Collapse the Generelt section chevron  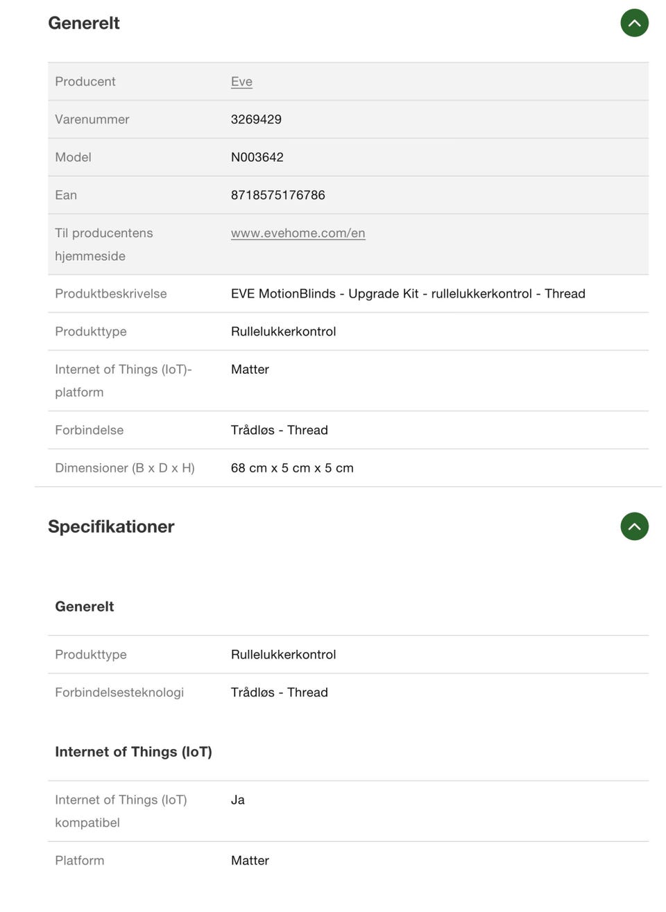pos(634,23)
